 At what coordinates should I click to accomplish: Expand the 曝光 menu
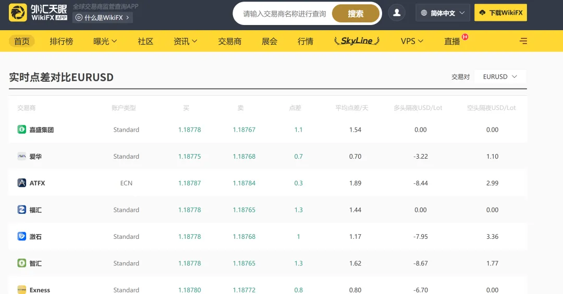tap(105, 41)
